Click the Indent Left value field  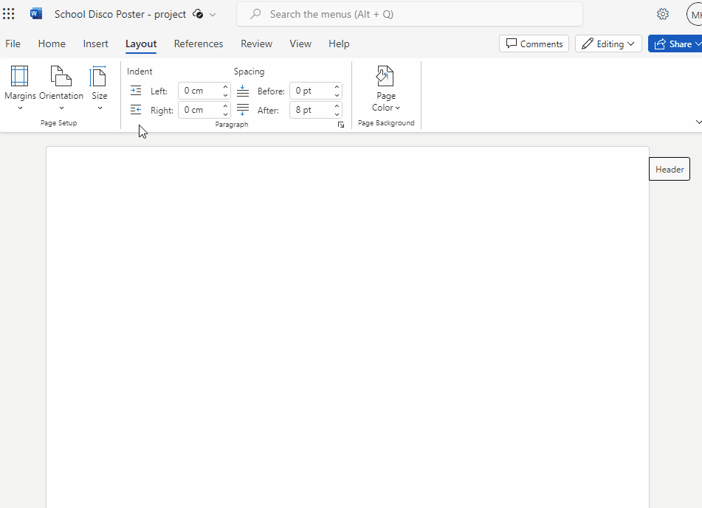[x=200, y=91]
